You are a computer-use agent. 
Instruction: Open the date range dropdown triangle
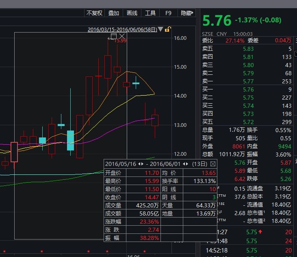(161, 29)
